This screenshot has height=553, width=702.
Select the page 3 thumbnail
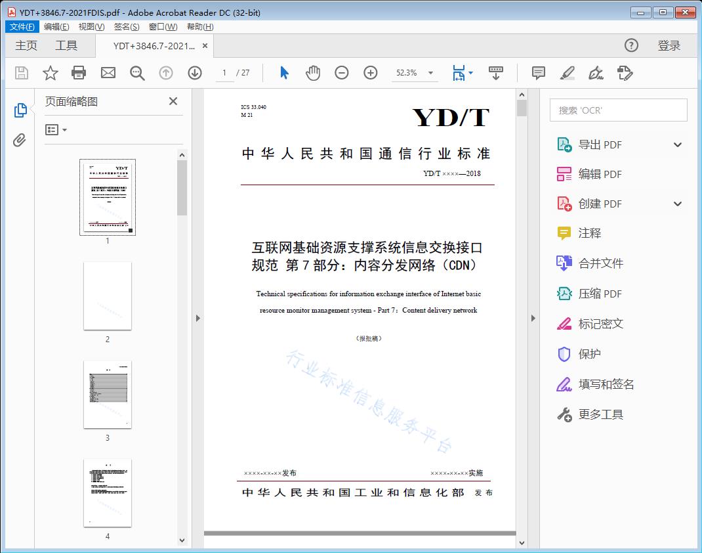107,394
